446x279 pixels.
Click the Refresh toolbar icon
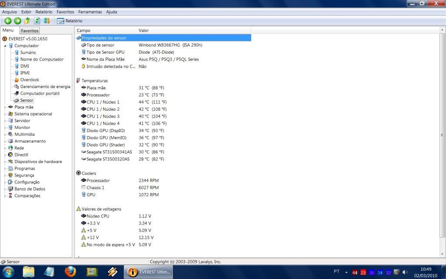[37, 20]
